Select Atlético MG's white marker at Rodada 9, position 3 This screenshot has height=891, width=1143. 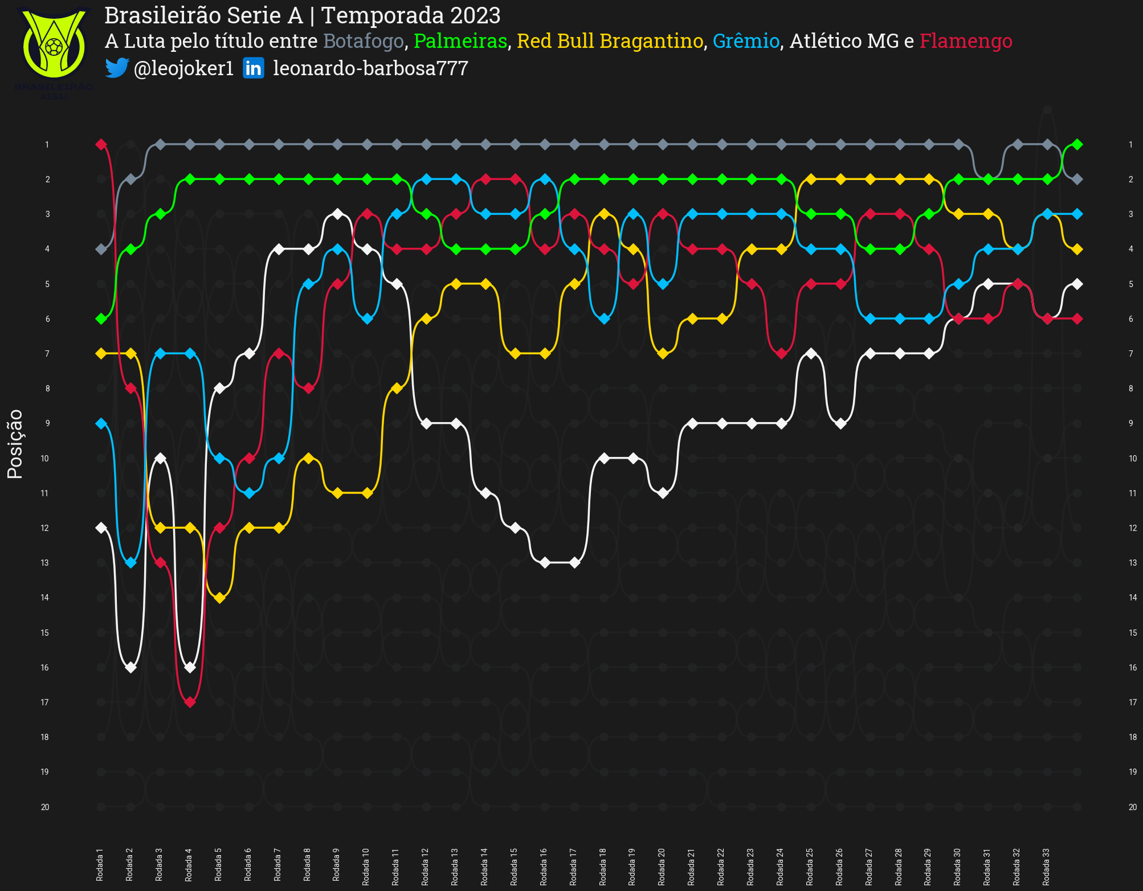(337, 214)
